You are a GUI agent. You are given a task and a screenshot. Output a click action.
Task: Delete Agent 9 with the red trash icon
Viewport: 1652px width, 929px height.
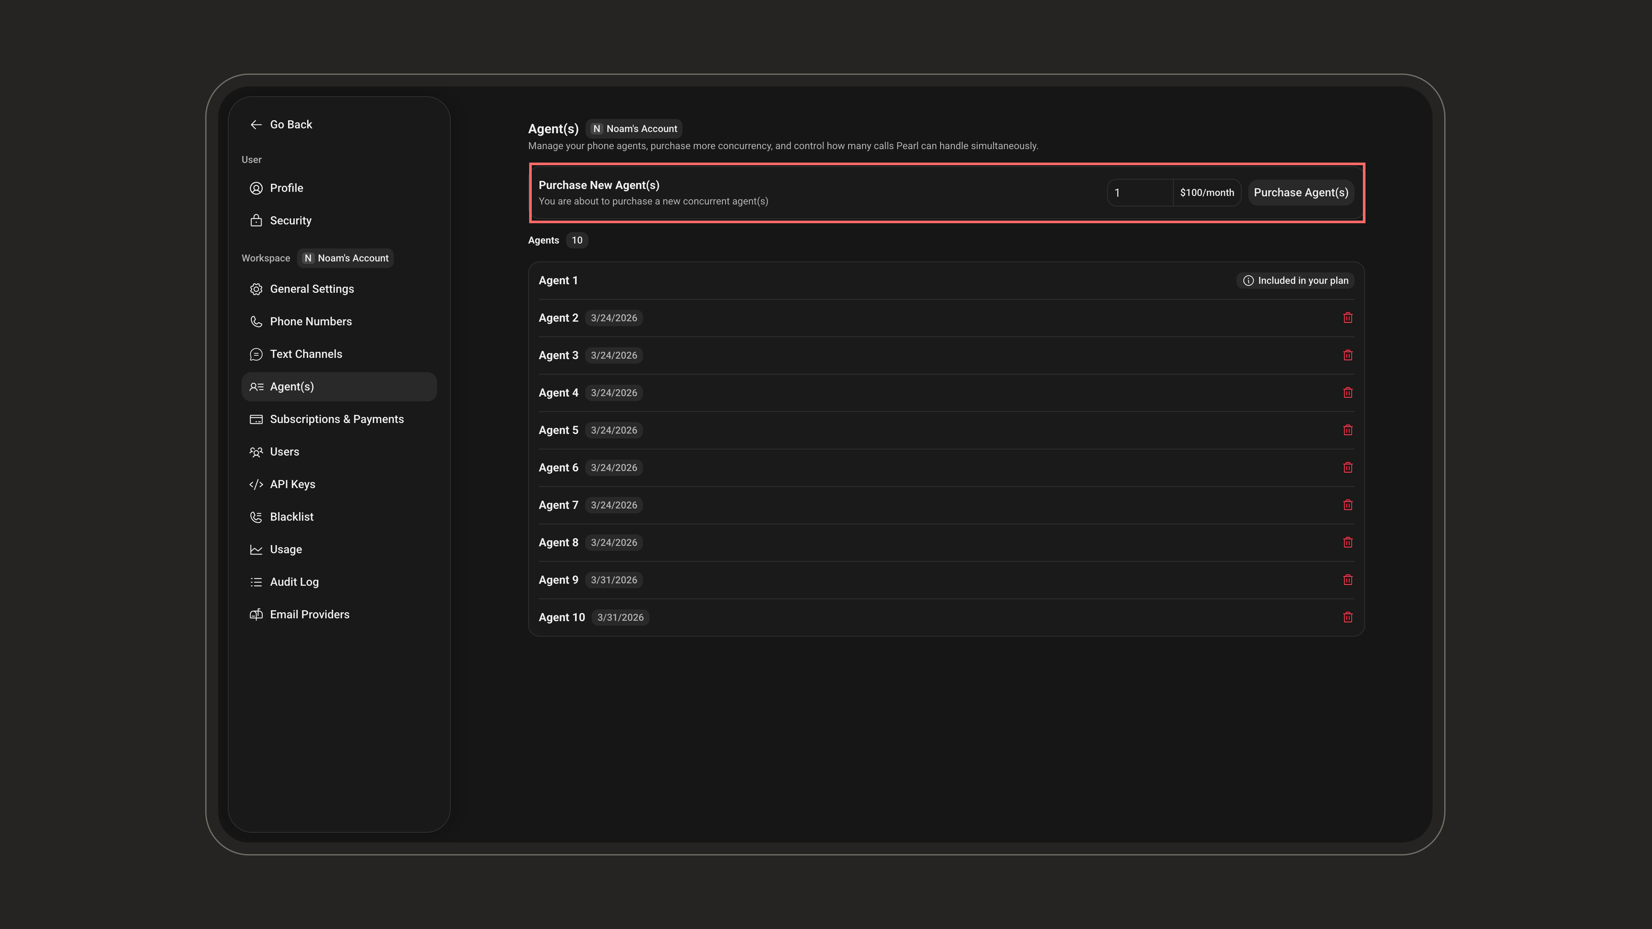1347,580
